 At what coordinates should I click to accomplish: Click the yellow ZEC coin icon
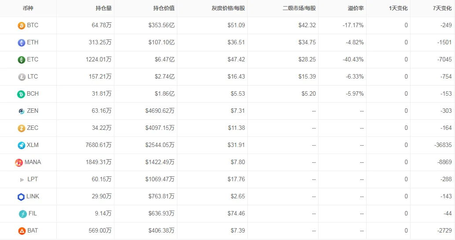point(22,128)
